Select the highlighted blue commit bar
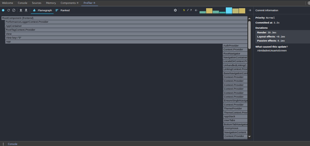Screen dimensions: 310x146 coord(229,10)
